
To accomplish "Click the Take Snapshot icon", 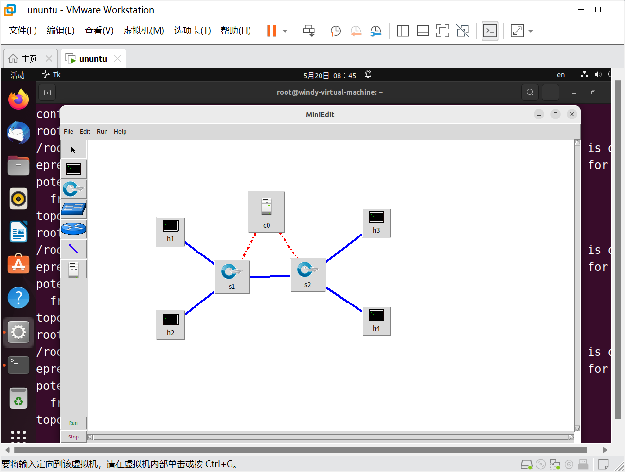I will [x=335, y=31].
